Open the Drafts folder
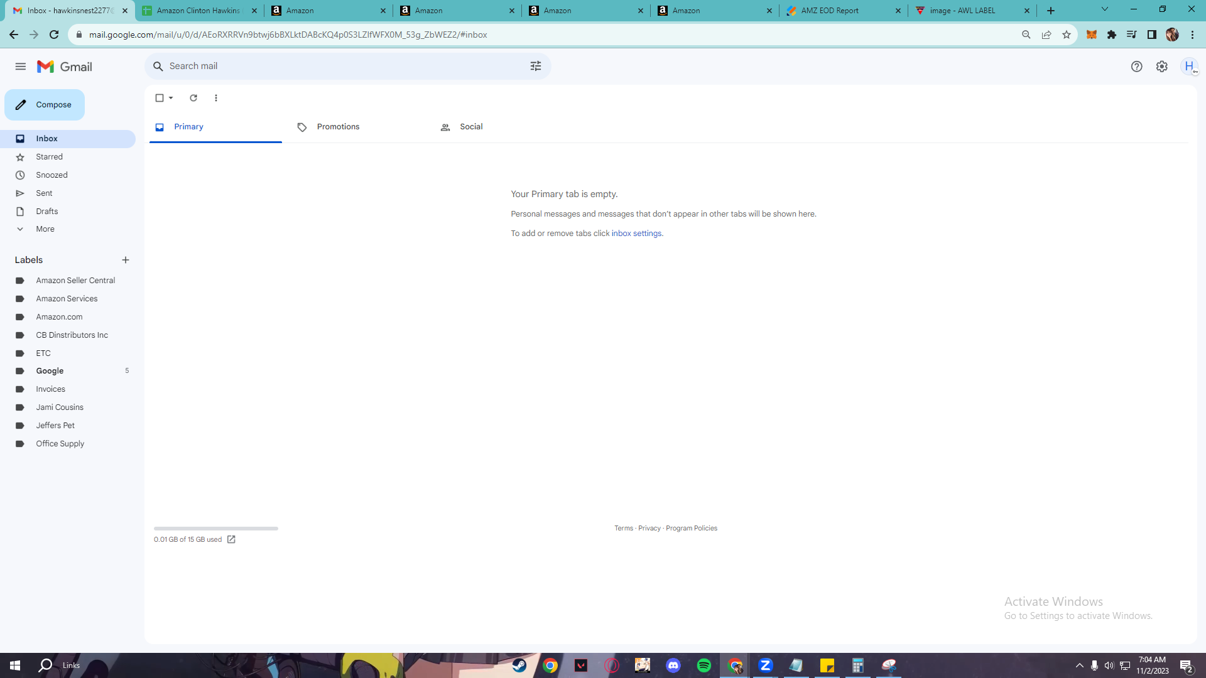This screenshot has height=678, width=1206. click(x=68, y=212)
